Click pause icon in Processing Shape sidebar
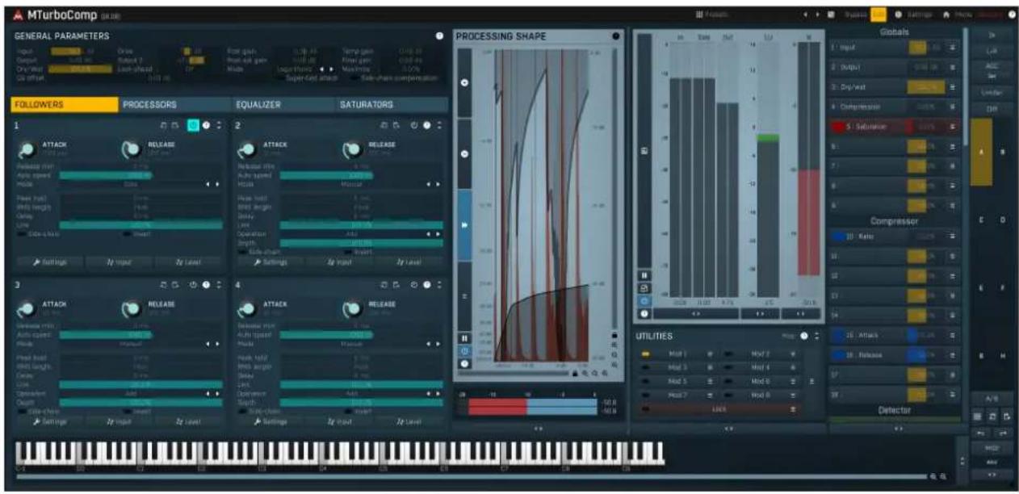1019x494 pixels. [464, 338]
